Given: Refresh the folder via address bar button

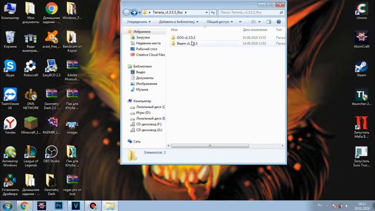Looking at the screenshot, I should [213, 12].
